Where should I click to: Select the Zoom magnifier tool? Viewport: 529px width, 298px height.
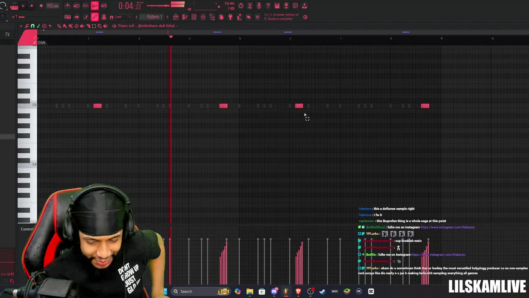100,26
